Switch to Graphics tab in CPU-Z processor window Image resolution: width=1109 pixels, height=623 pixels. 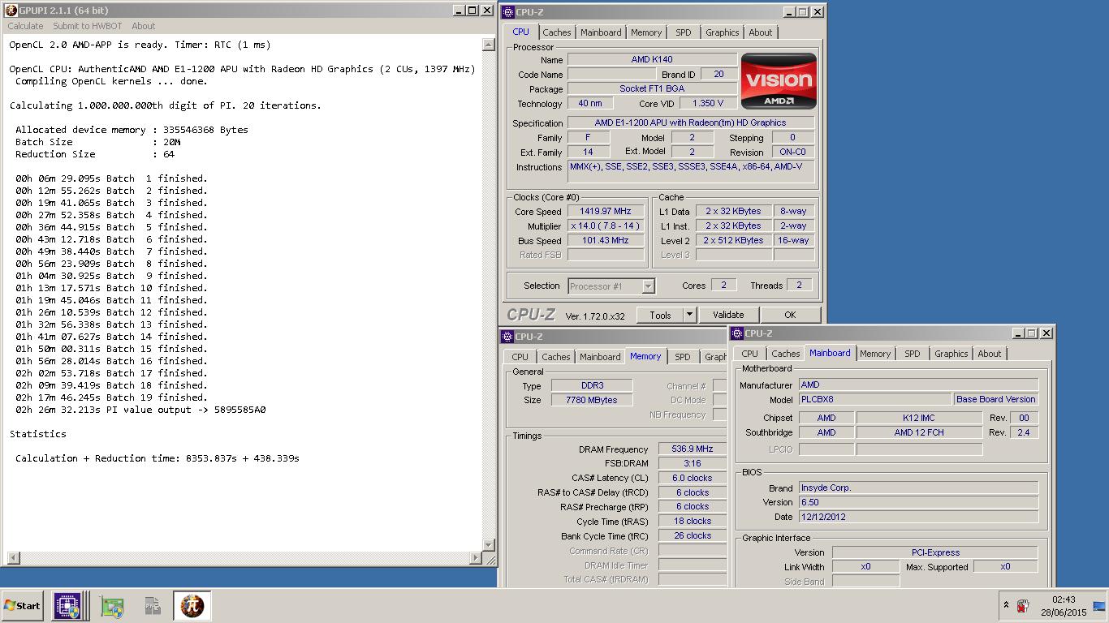coord(723,32)
